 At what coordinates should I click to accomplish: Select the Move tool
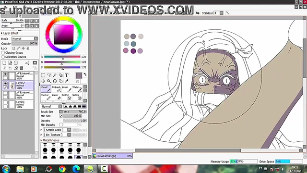[x=43, y=81]
